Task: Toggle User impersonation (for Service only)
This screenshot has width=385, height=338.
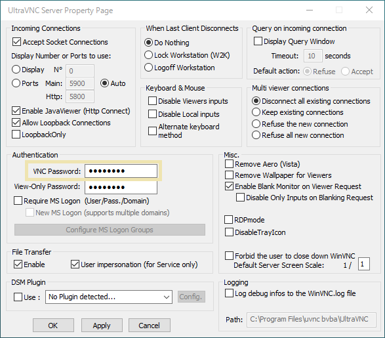Action: (75, 264)
